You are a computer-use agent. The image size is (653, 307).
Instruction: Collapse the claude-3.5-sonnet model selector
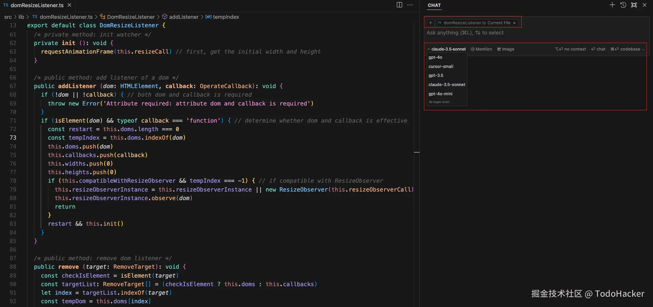point(447,49)
